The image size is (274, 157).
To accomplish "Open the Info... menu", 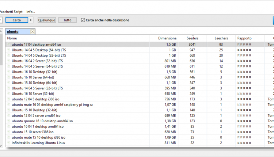I will [x=31, y=12].
